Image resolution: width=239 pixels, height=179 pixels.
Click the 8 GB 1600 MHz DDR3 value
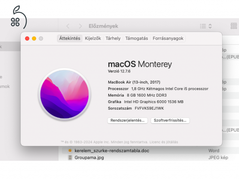[x=147, y=95]
